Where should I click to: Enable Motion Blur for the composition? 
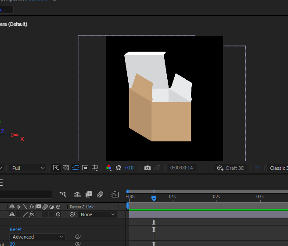[x=100, y=194]
